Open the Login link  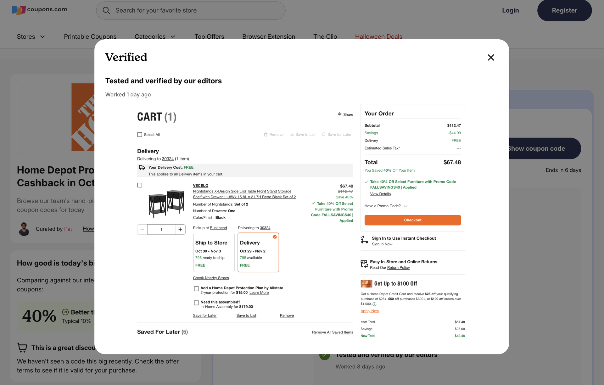pos(510,10)
